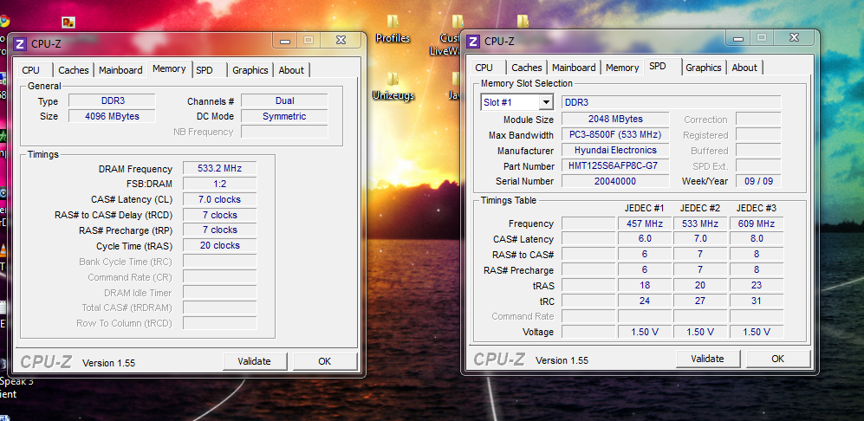Click the Type DDR3 field in General
This screenshot has width=864, height=421.
click(113, 100)
